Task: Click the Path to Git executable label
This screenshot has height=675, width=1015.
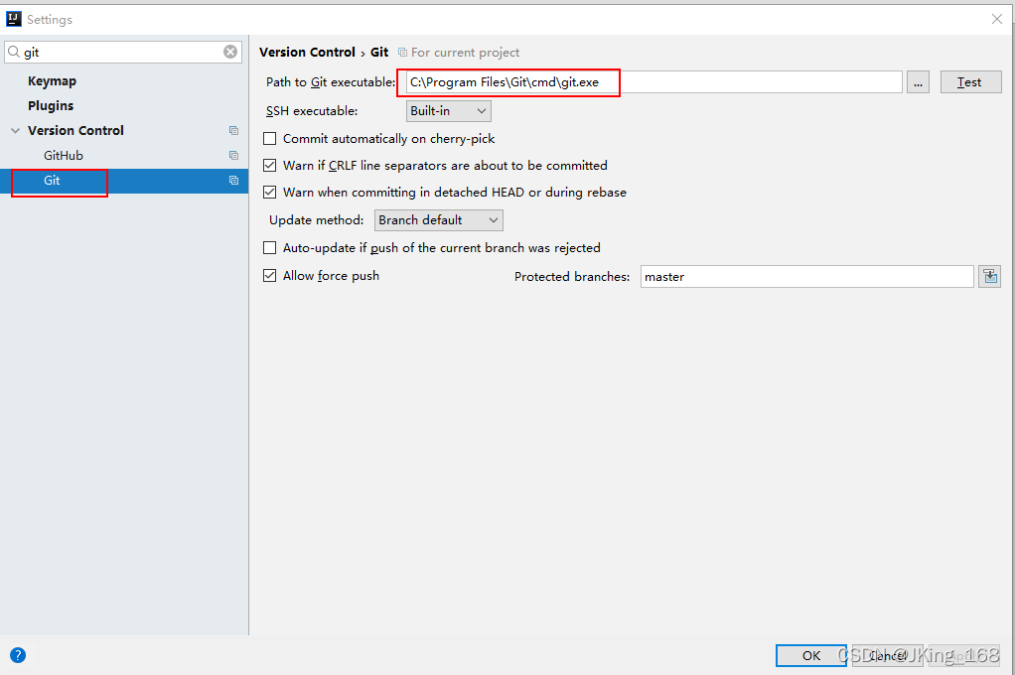Action: [331, 82]
